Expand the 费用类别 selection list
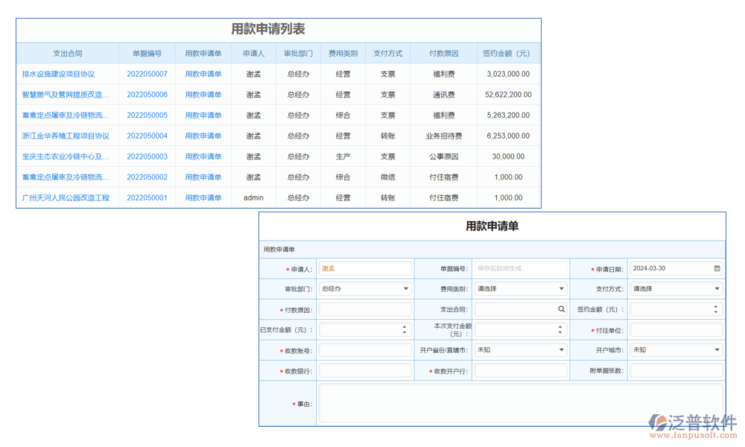This screenshot has height=447, width=745. pos(561,288)
